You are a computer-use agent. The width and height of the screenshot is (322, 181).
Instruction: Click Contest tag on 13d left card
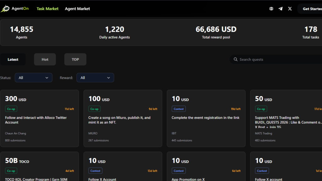coord(95,171)
